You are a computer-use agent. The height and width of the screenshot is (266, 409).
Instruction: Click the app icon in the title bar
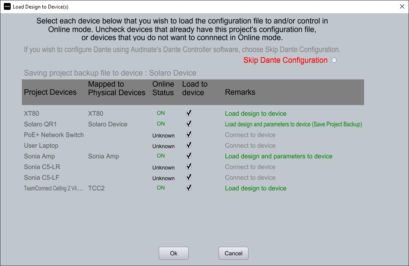click(x=7, y=6)
